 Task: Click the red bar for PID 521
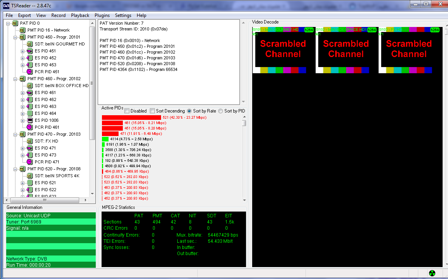[131, 118]
